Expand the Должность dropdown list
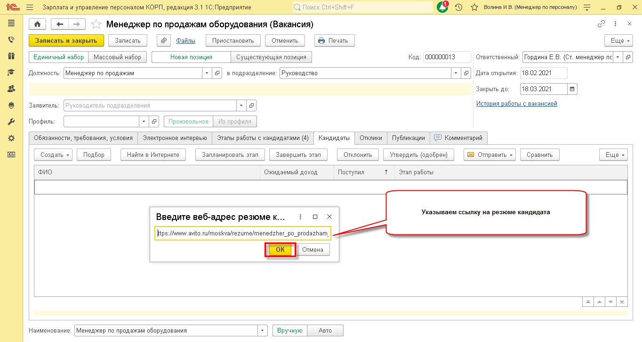The width and height of the screenshot is (642, 342). pyautogui.click(x=208, y=73)
